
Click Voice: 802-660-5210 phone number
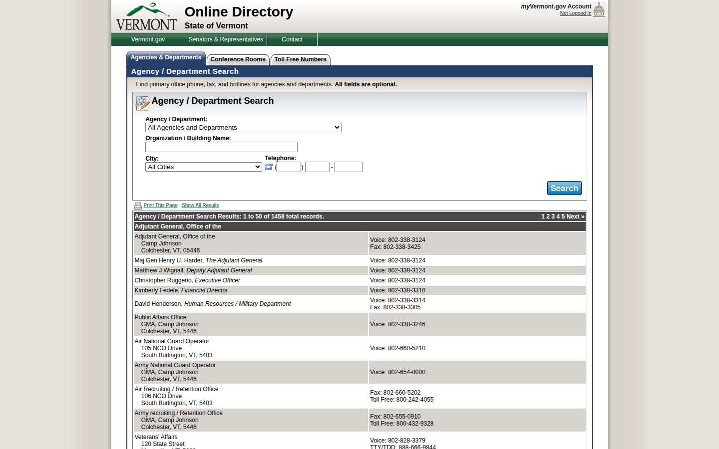[x=397, y=348]
